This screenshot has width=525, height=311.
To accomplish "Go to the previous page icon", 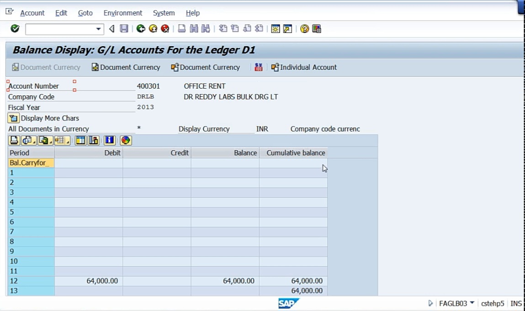I will [x=235, y=29].
